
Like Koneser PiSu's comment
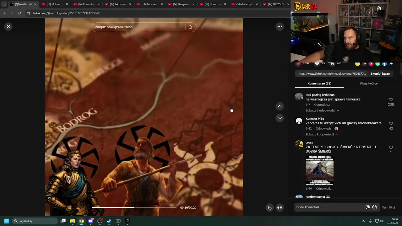click(x=391, y=124)
